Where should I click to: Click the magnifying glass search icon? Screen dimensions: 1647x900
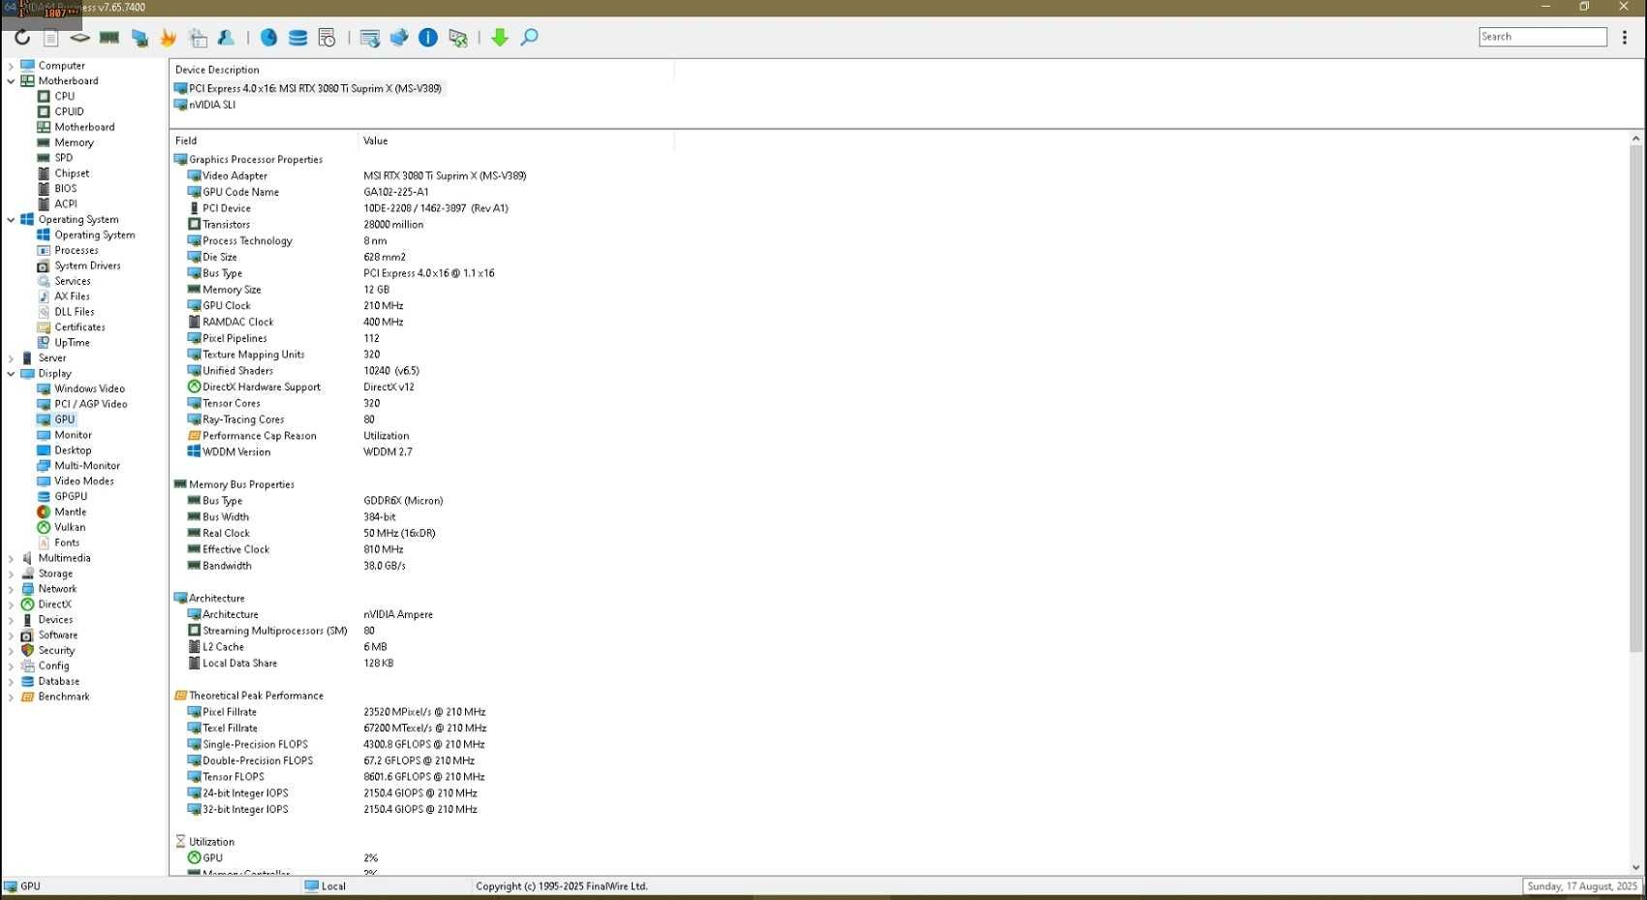(529, 38)
